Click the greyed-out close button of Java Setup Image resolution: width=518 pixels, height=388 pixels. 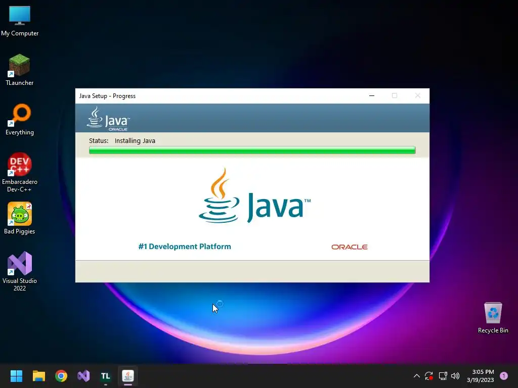point(417,95)
